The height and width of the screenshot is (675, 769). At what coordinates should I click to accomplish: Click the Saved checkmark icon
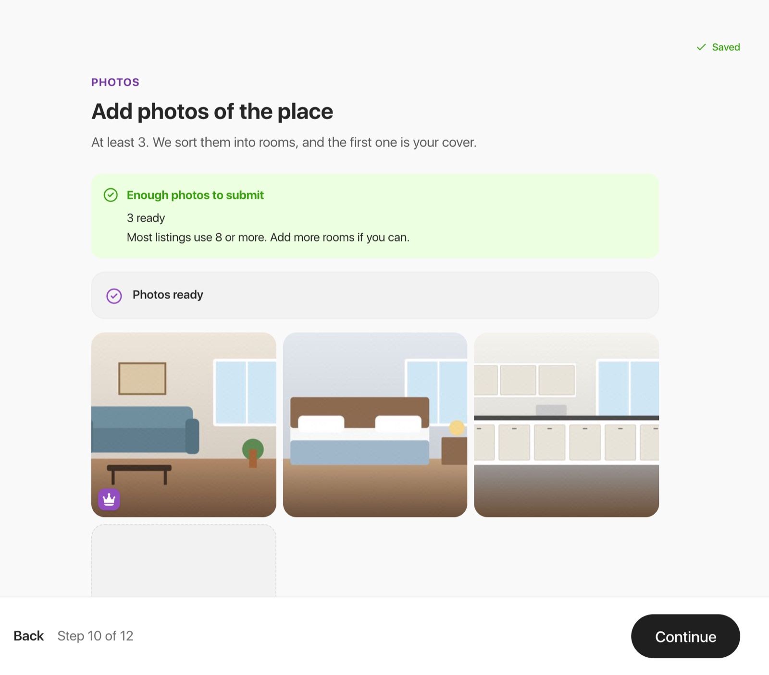click(701, 47)
